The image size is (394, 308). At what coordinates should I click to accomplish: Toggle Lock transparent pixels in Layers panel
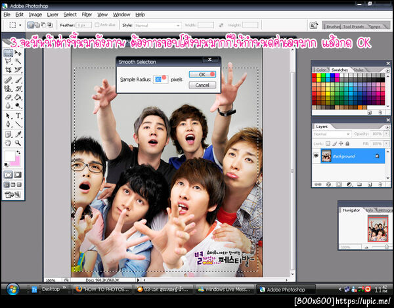click(x=328, y=143)
